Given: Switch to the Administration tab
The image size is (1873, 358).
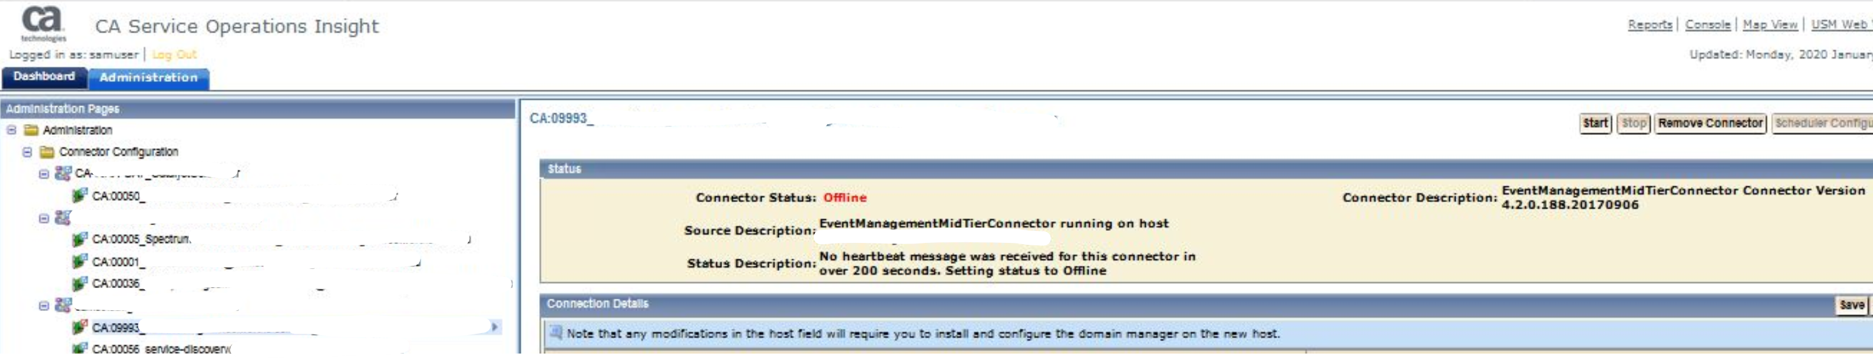Looking at the screenshot, I should tap(149, 78).
